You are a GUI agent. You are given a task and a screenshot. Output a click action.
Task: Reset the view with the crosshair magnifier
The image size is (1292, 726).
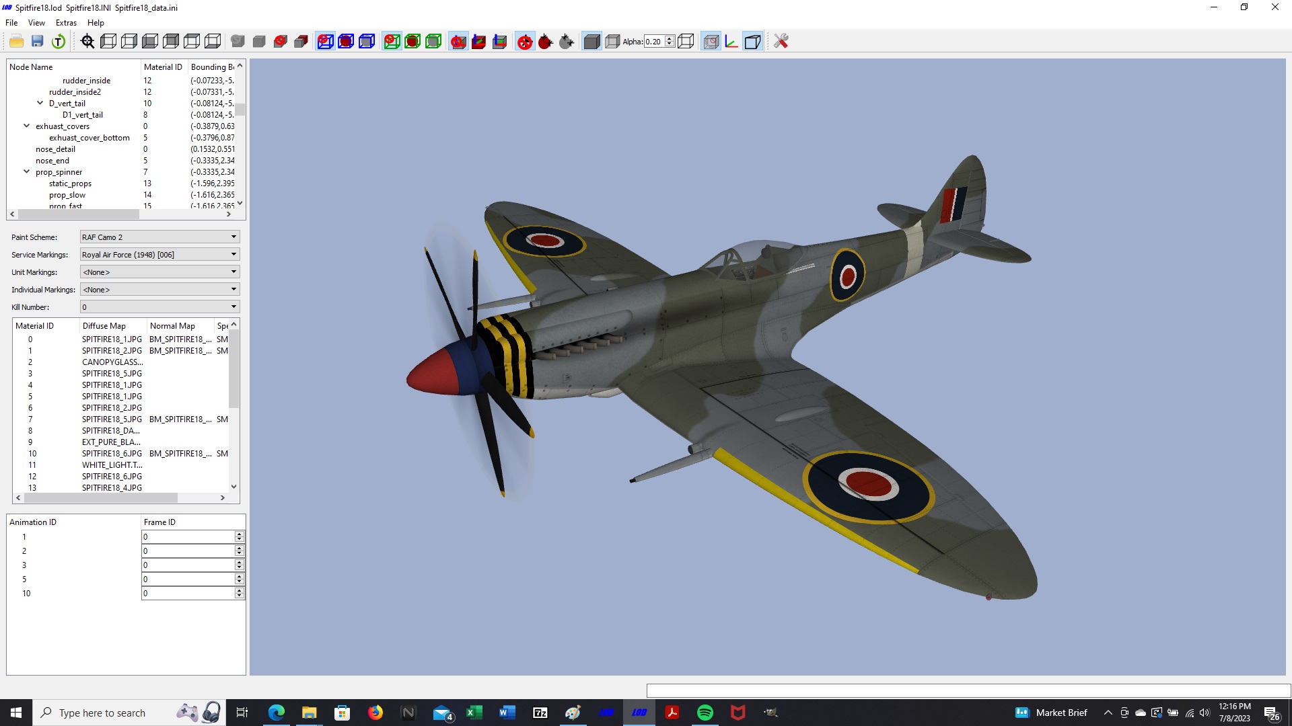point(87,42)
